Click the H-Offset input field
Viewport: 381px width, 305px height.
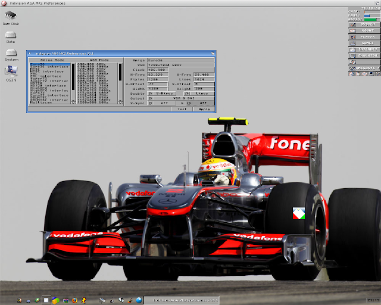click(157, 84)
